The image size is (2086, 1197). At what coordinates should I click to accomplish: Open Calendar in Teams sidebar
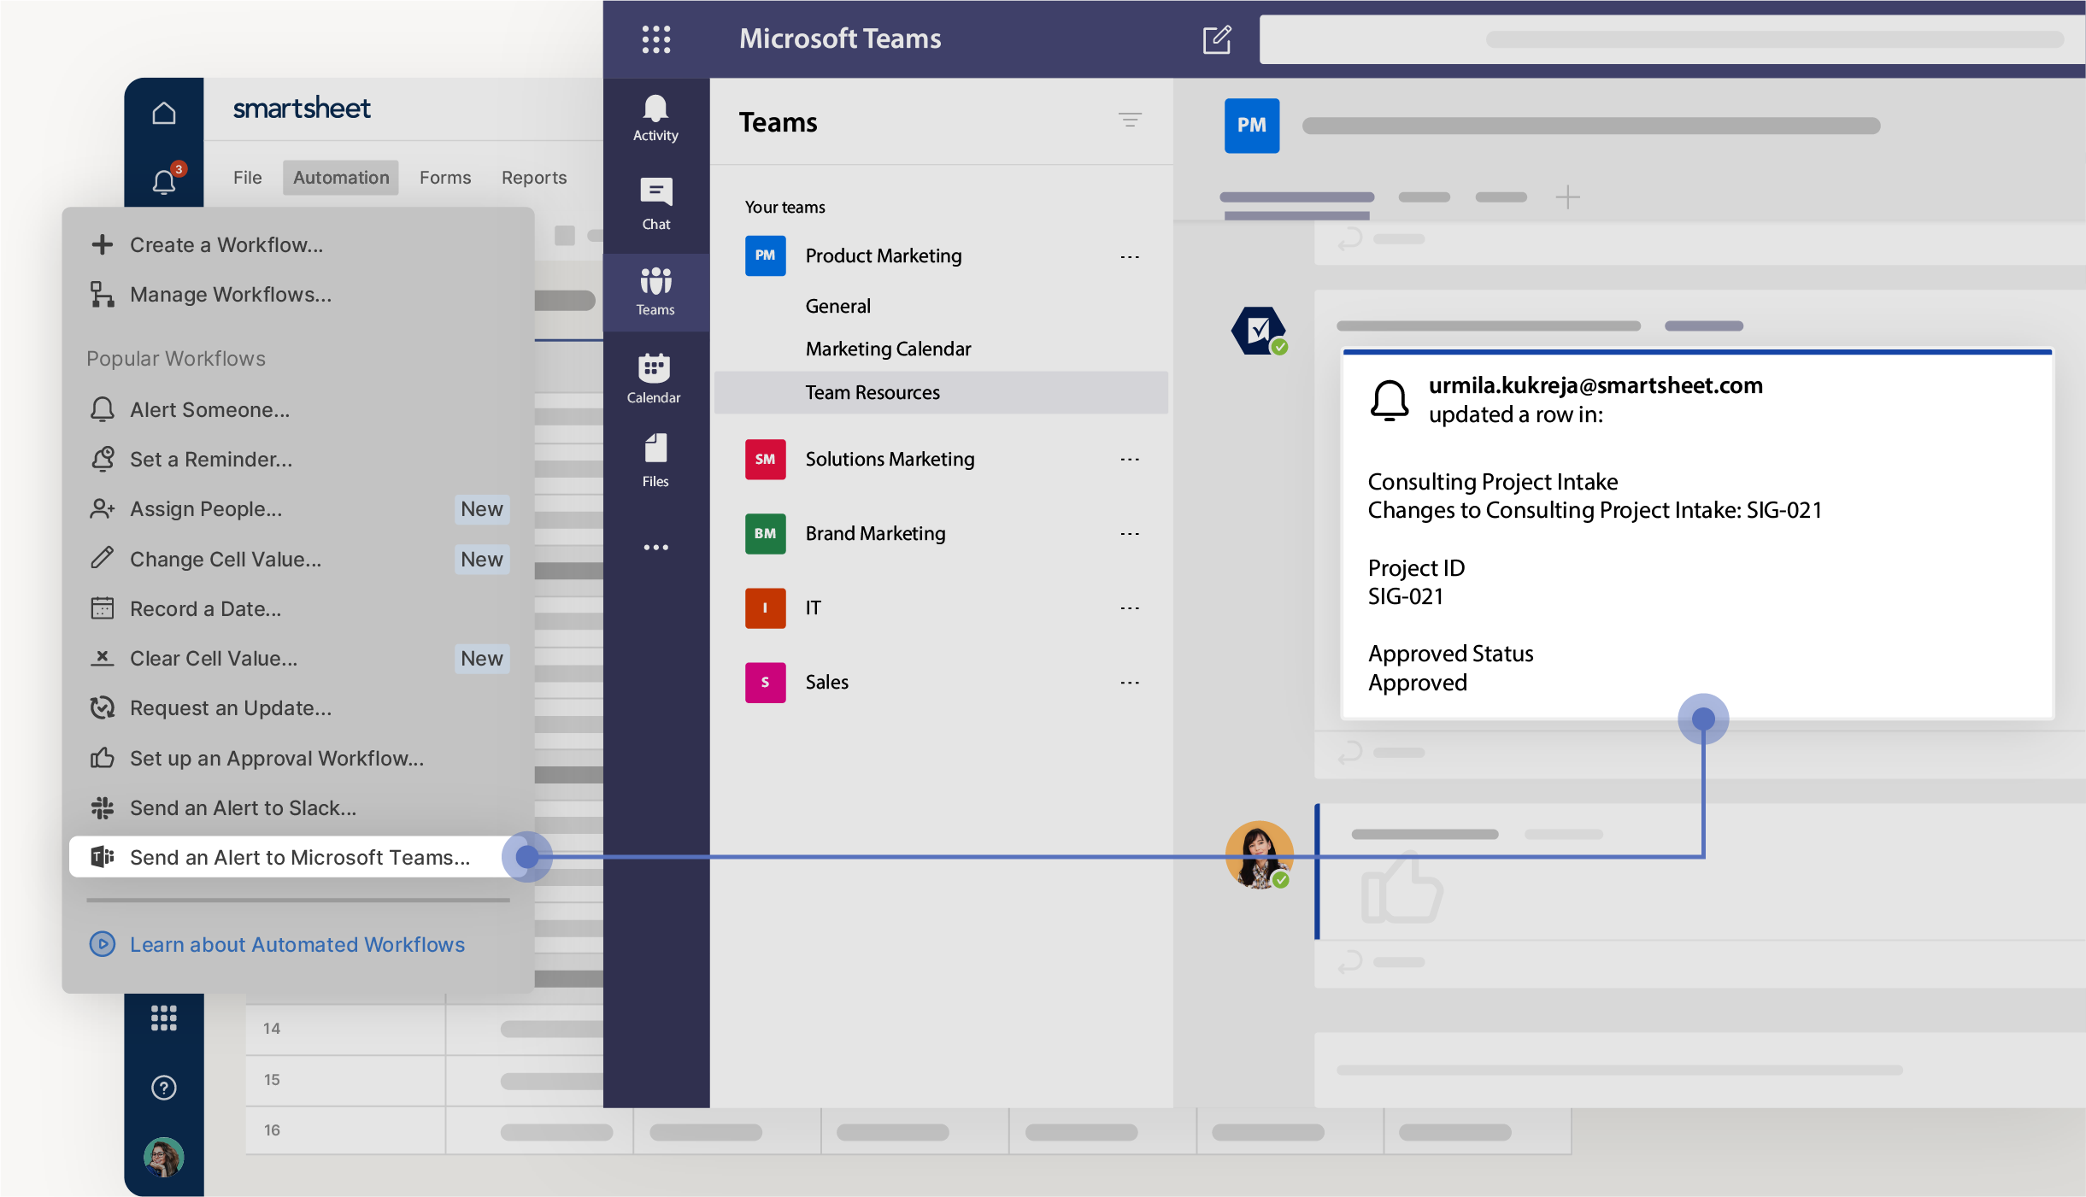pyautogui.click(x=654, y=378)
